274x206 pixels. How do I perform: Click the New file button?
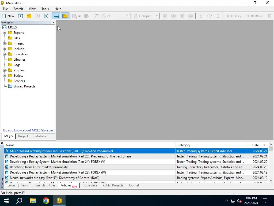pos(8,16)
